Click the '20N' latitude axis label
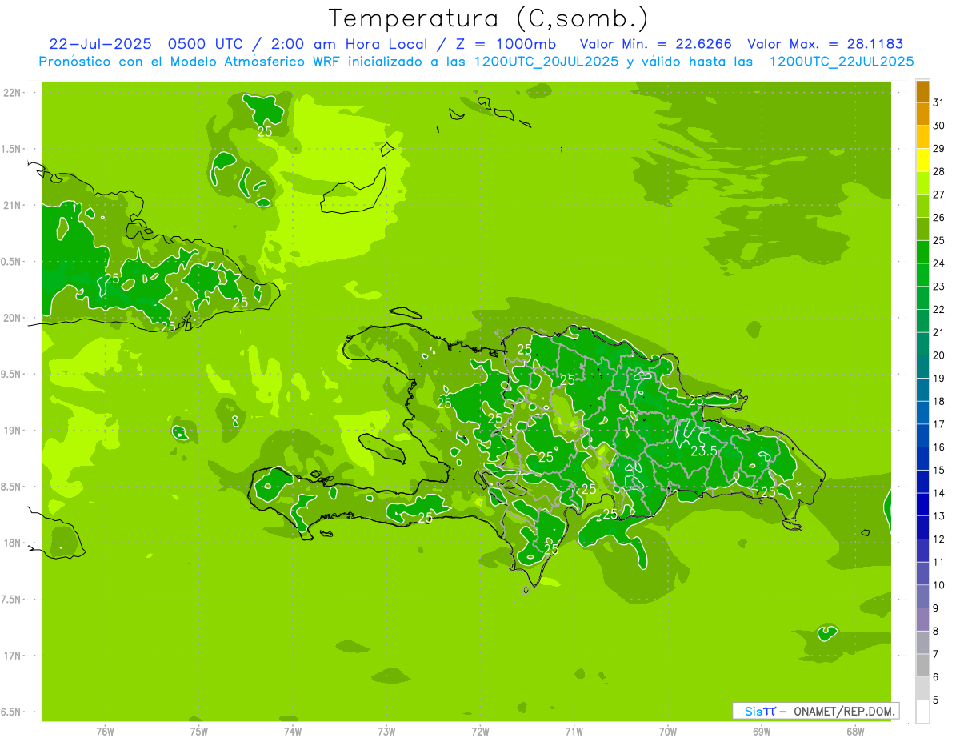The height and width of the screenshot is (742, 960). pyautogui.click(x=12, y=318)
